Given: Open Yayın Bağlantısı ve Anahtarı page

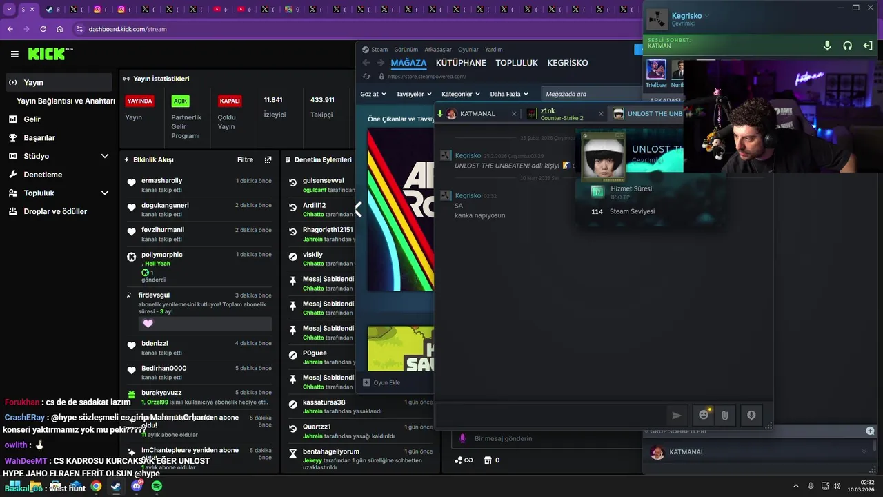Looking at the screenshot, I should tap(66, 101).
